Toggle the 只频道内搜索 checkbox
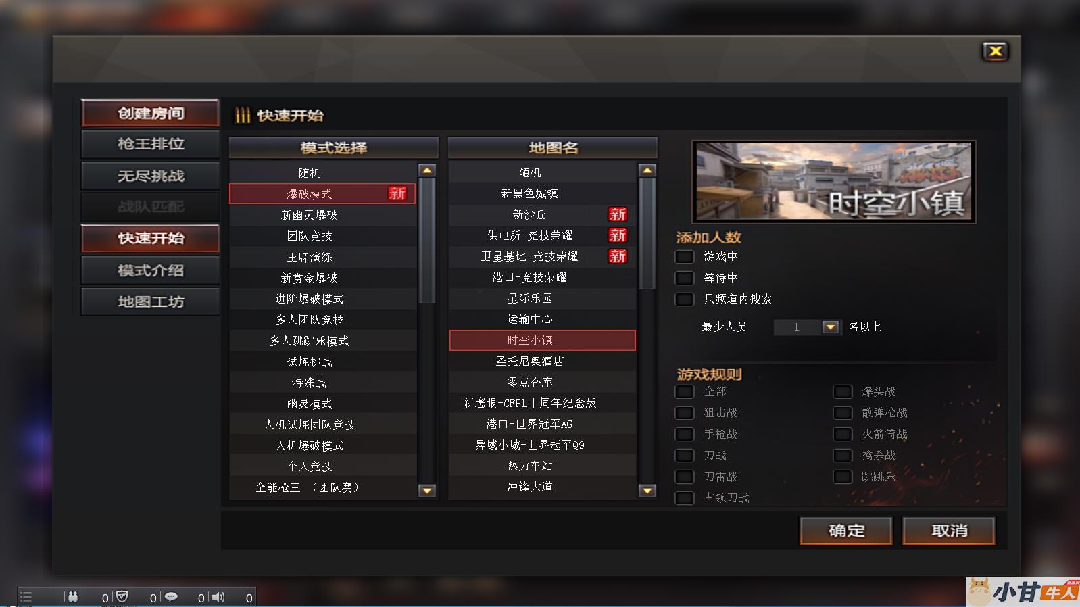1080x607 pixels. point(685,299)
